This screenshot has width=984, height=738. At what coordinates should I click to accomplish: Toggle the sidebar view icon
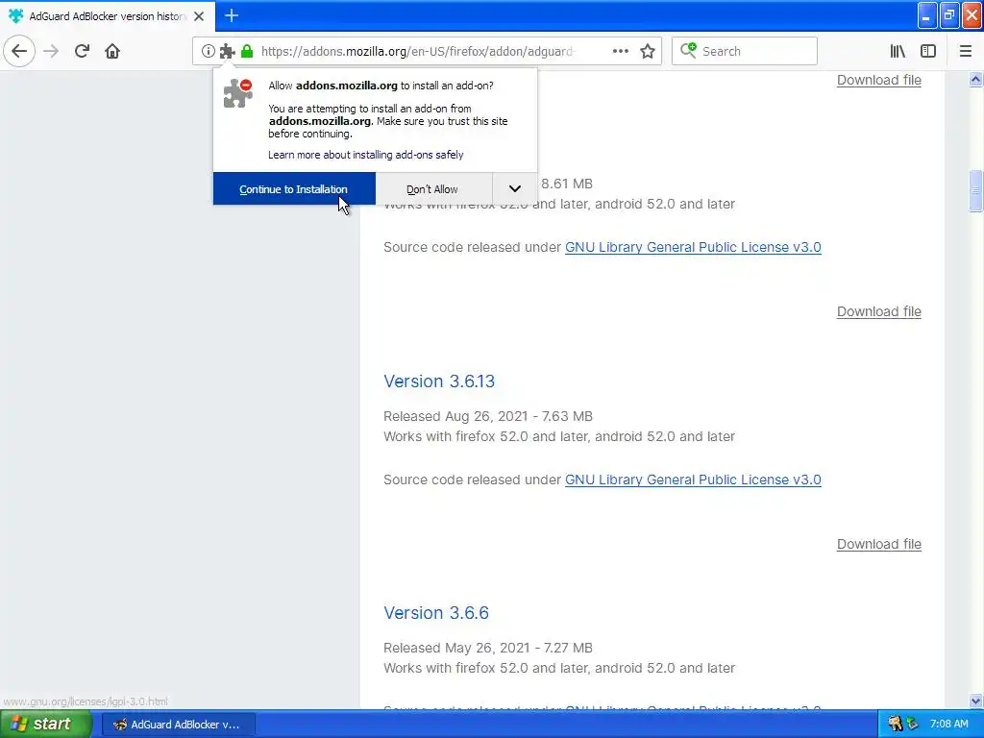(x=928, y=52)
